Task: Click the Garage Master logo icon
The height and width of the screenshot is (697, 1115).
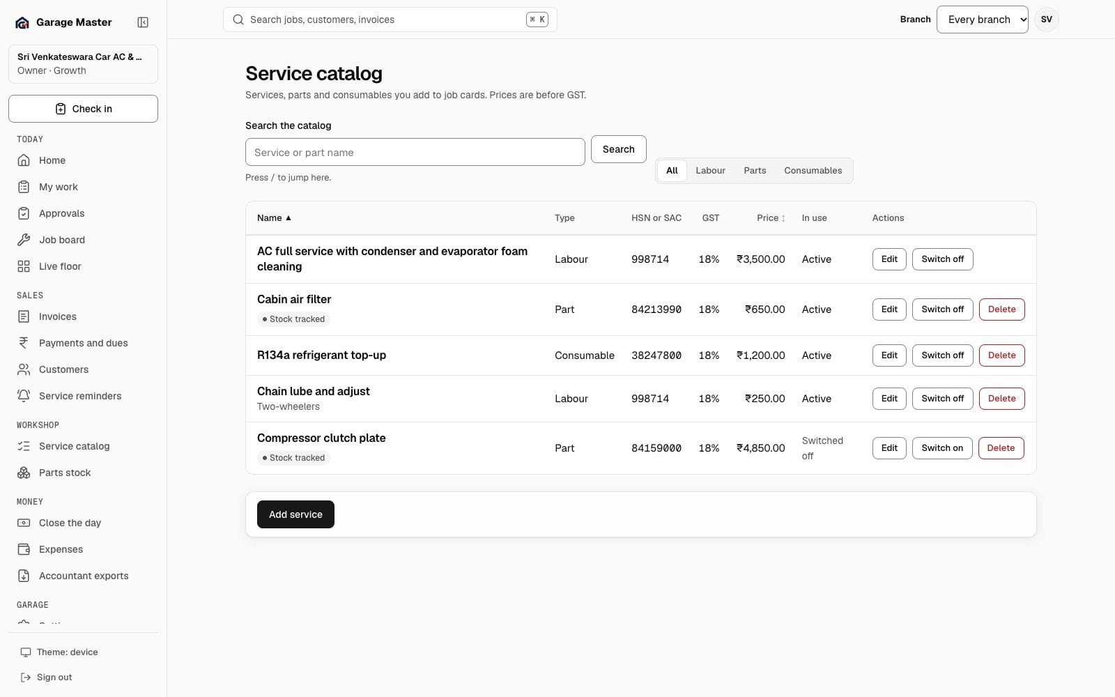Action: point(22,22)
